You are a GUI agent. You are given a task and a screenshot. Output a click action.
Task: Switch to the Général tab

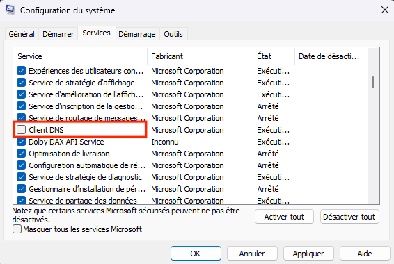[22, 34]
